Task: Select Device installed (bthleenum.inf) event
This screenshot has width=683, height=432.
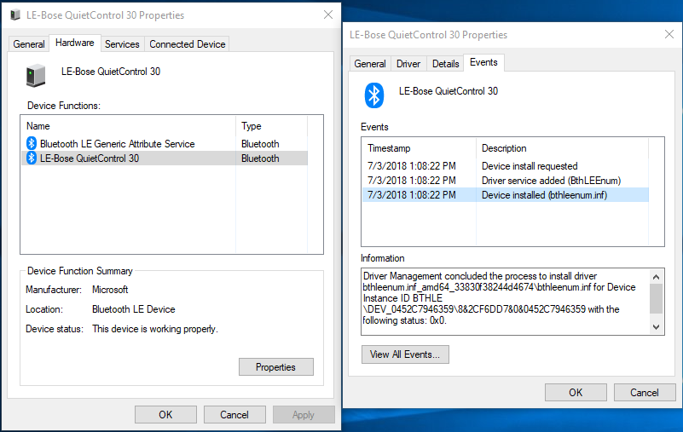Action: pos(506,194)
